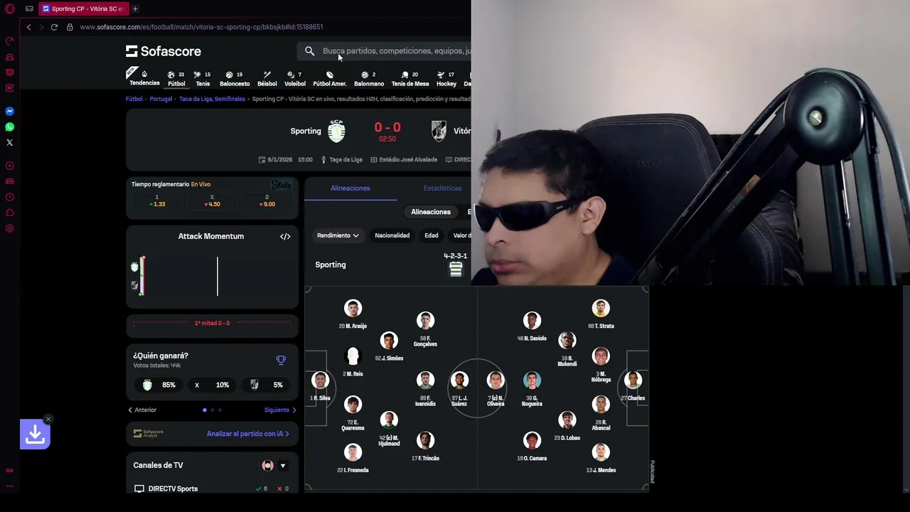The height and width of the screenshot is (512, 910).
Task: Select the Edad view option
Action: point(432,235)
